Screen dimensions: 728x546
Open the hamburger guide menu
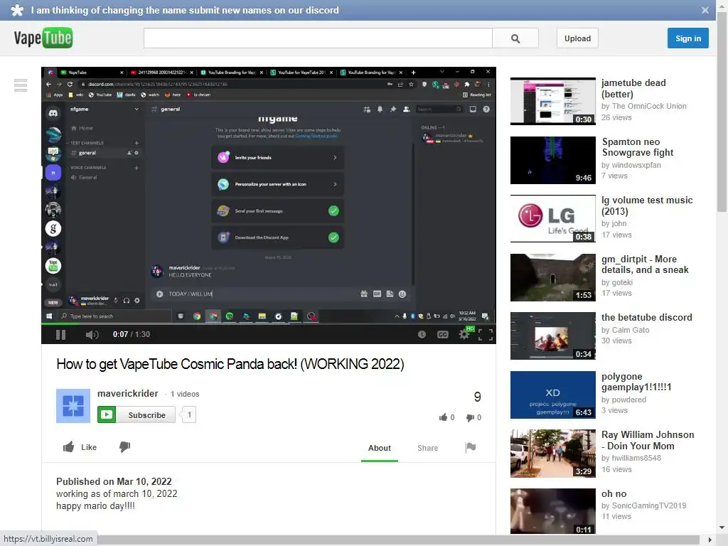click(21, 85)
